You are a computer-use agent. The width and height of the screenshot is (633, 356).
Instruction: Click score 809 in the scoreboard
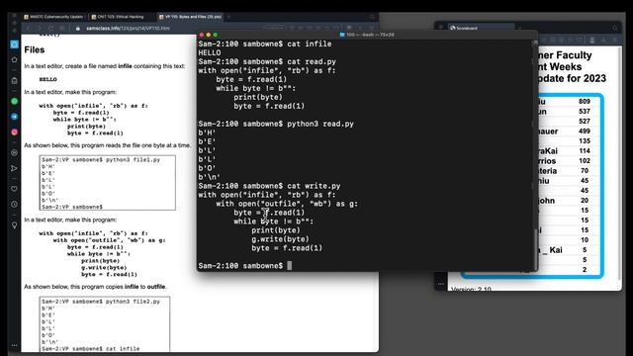tap(585, 101)
